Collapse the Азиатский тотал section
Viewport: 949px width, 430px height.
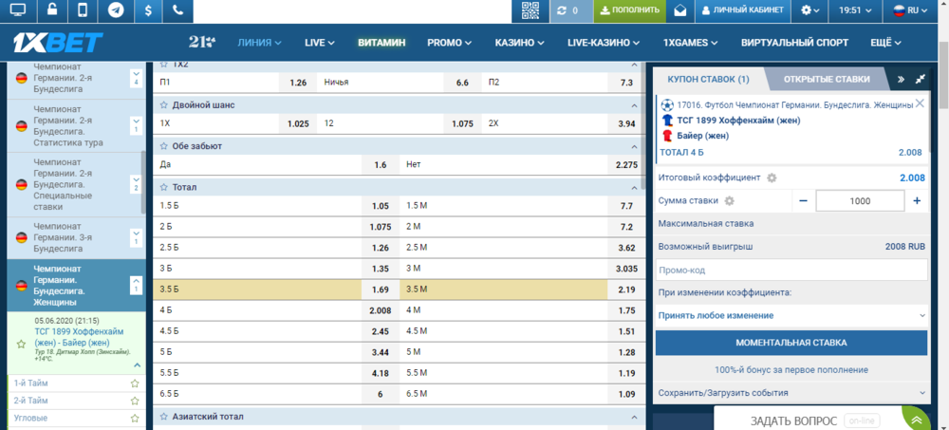pyautogui.click(x=634, y=417)
